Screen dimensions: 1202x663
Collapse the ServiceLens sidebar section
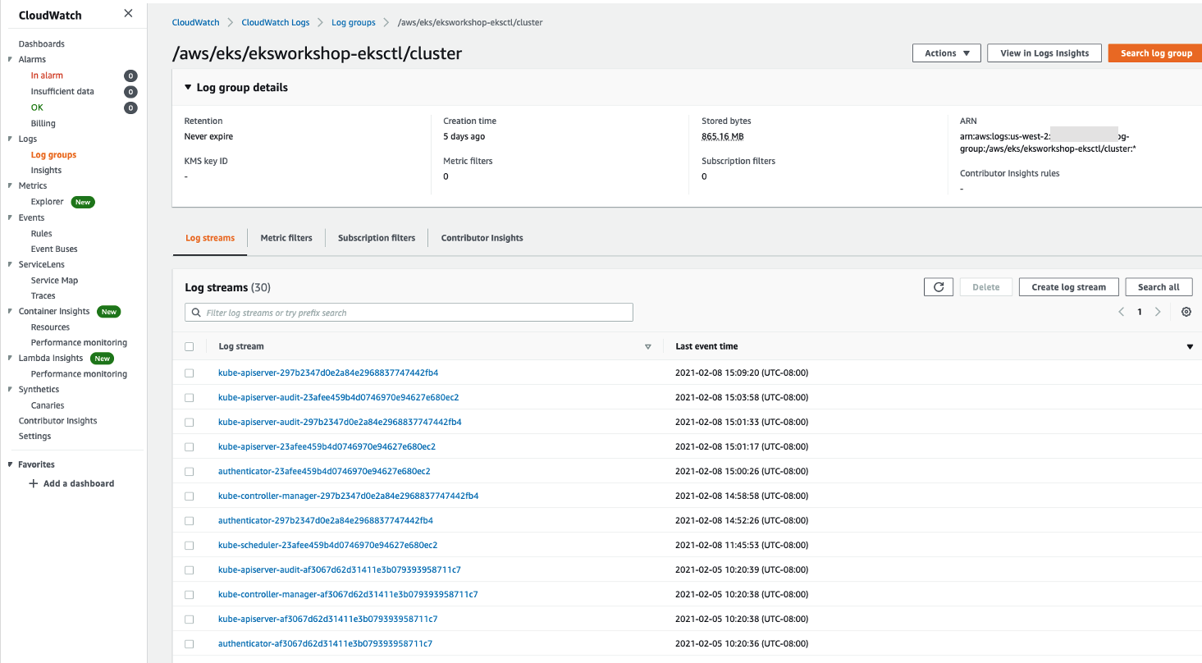pyautogui.click(x=10, y=265)
